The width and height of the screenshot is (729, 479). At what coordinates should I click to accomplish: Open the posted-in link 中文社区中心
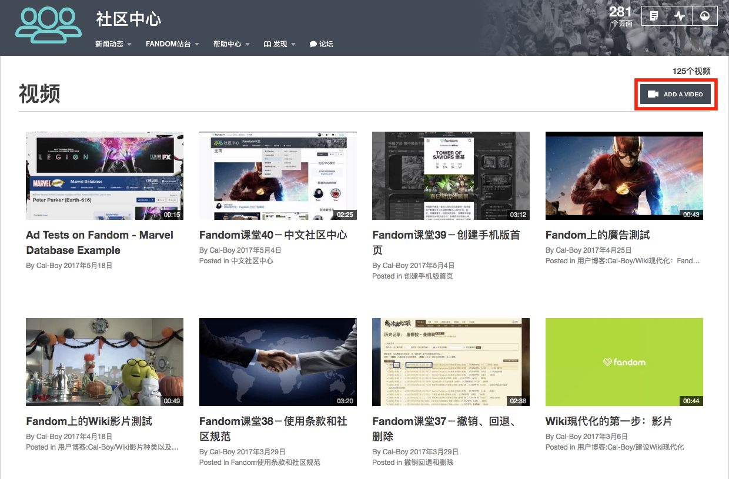point(252,261)
